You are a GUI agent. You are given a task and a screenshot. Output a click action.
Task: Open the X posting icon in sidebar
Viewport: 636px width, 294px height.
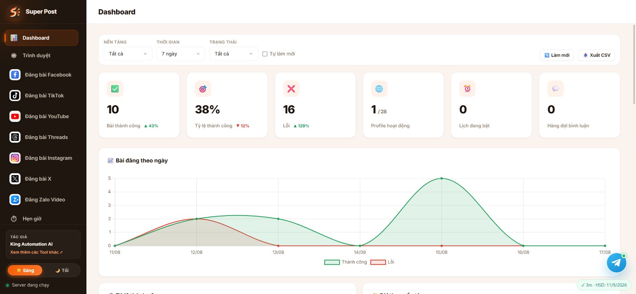[x=15, y=179]
